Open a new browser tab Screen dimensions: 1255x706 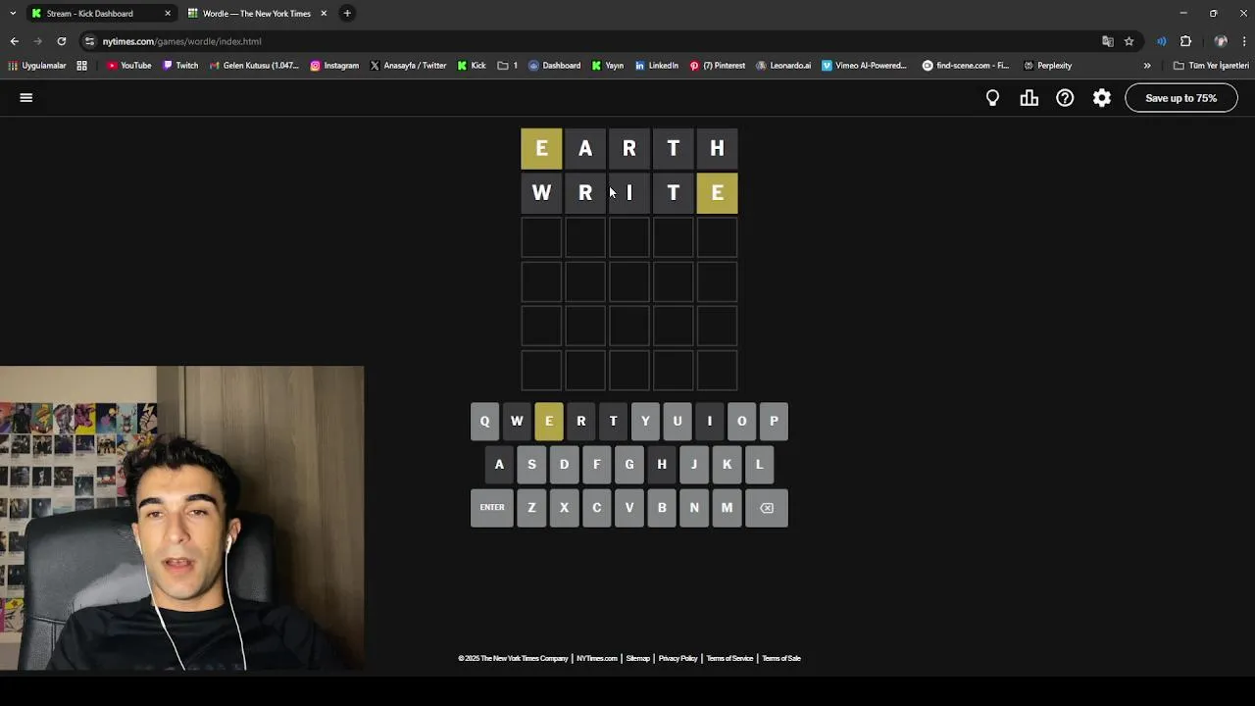(347, 14)
